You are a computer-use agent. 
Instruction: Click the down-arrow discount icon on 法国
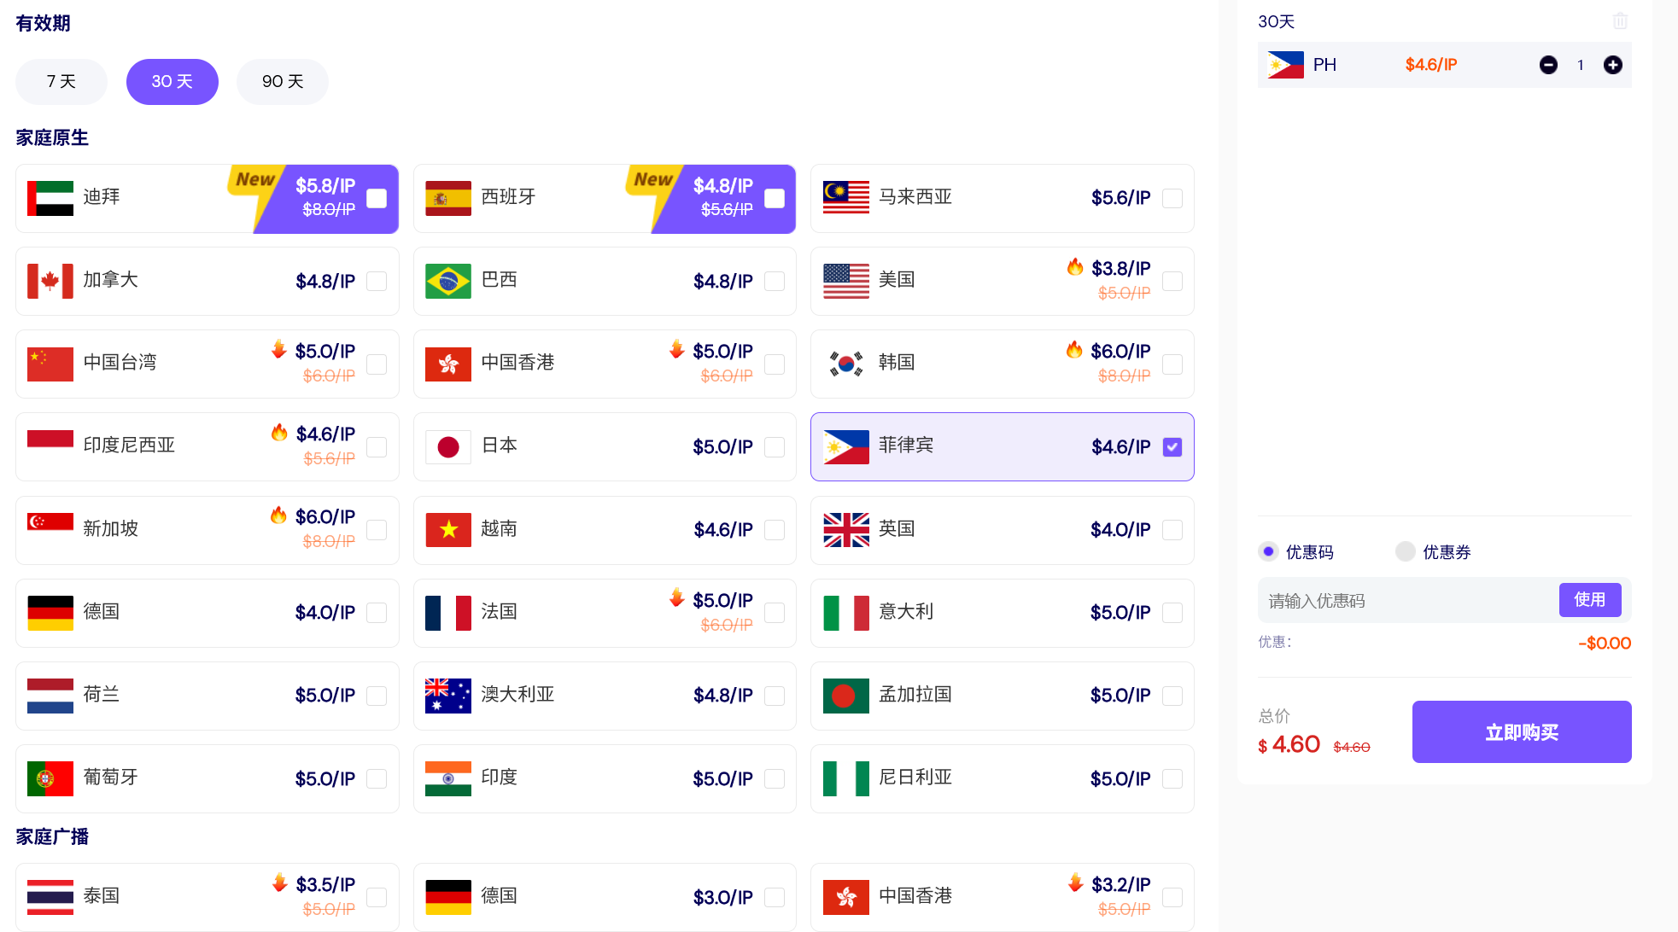[675, 600]
